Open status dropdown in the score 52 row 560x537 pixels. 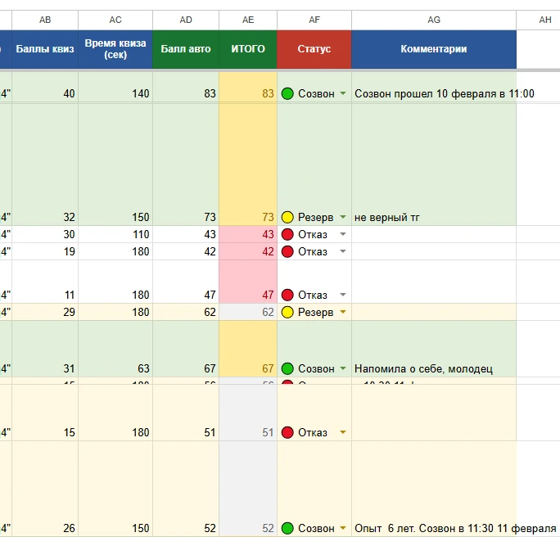[x=343, y=528]
